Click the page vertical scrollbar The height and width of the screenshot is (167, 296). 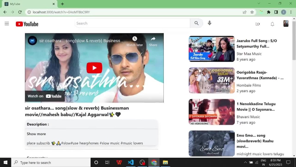tap(294, 40)
